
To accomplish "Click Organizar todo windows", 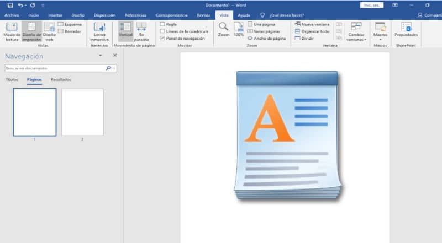I will 312,31.
